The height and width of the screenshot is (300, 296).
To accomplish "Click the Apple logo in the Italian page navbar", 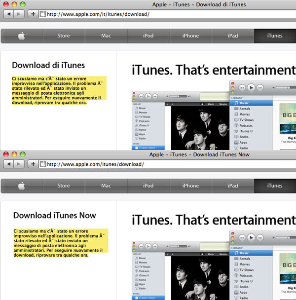I will 22,36.
